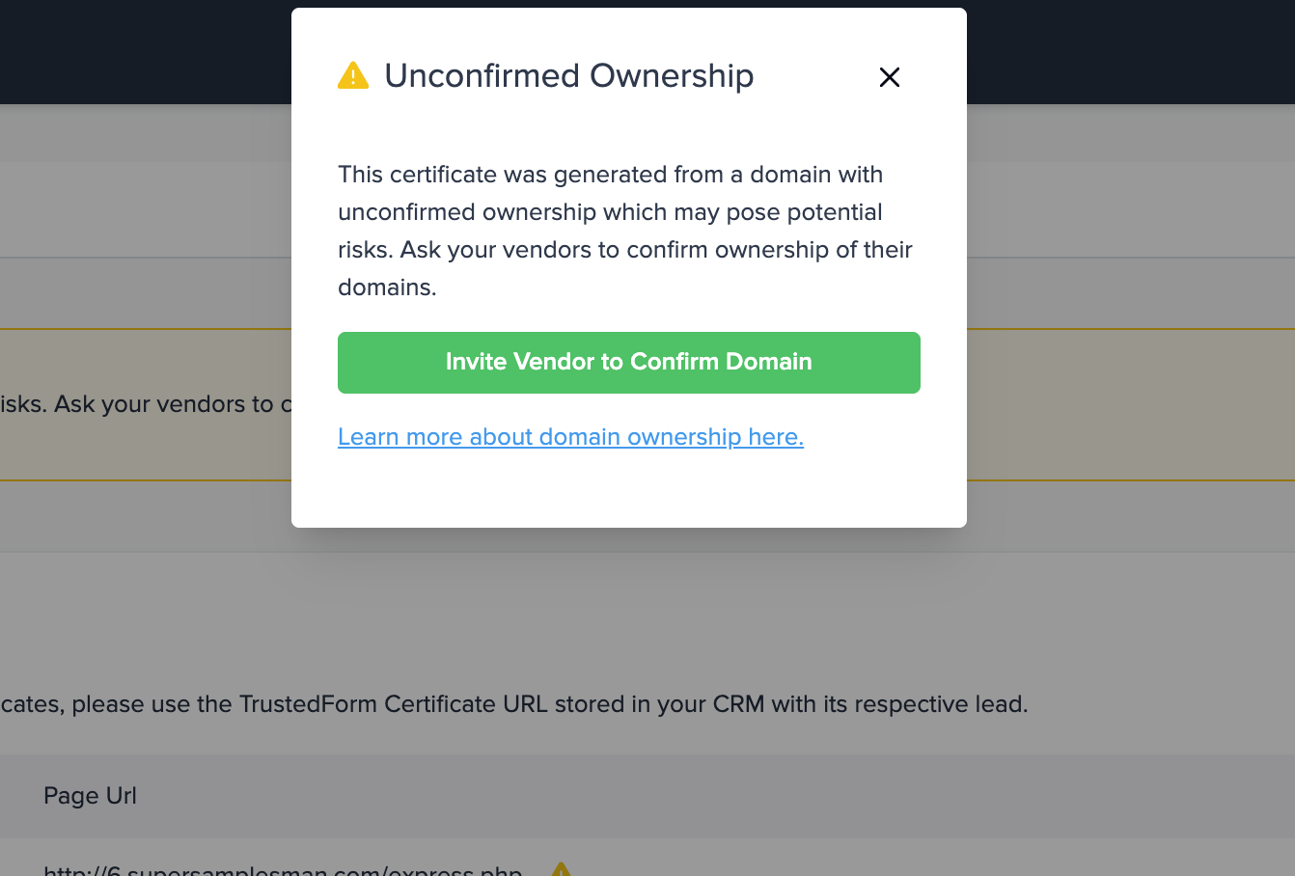
Task: Click the dark navy header bar left of dialog
Action: tap(146, 52)
